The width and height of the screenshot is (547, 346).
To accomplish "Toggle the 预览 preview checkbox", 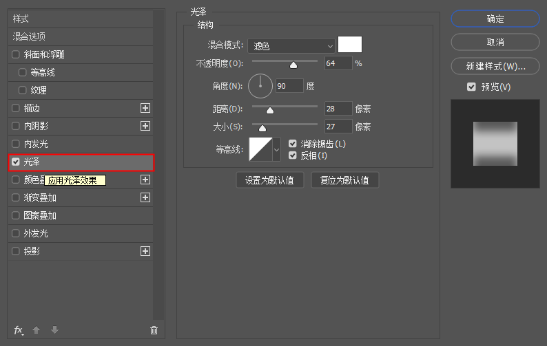I will 471,87.
